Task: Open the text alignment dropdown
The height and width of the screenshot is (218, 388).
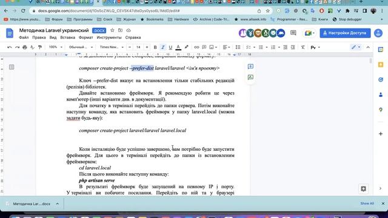Action: (226, 47)
